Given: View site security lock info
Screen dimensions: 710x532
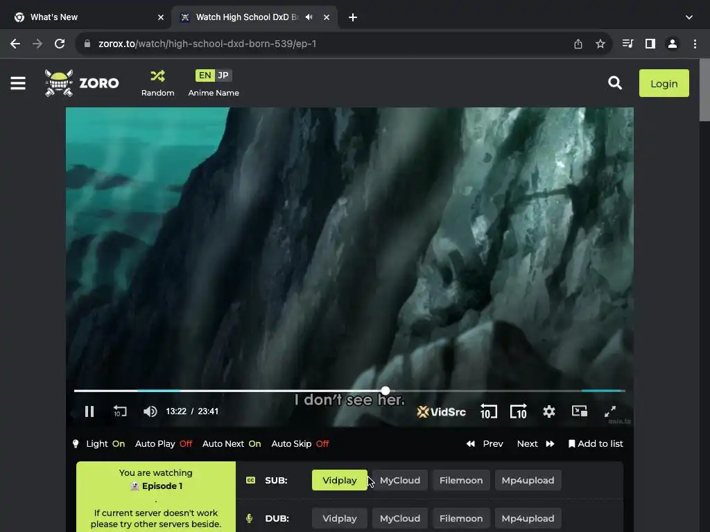Looking at the screenshot, I should (x=87, y=44).
